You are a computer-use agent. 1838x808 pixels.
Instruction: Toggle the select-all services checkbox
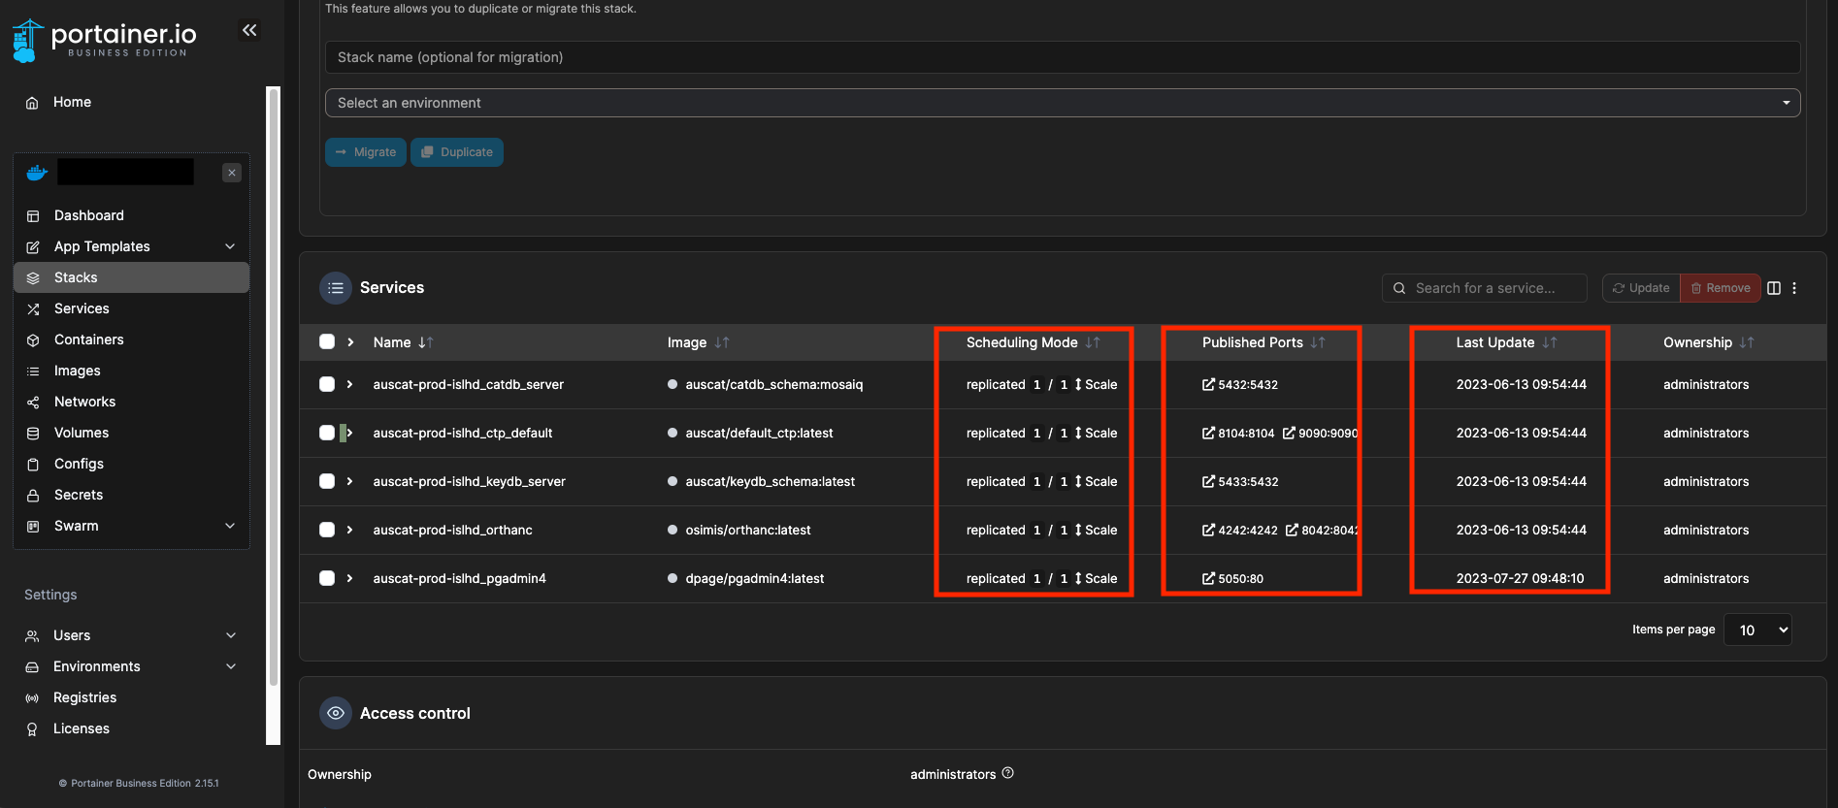327,341
